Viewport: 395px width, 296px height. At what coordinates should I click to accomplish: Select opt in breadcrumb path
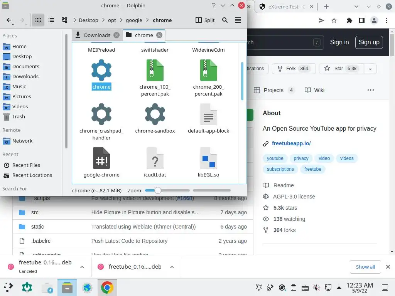point(112,20)
